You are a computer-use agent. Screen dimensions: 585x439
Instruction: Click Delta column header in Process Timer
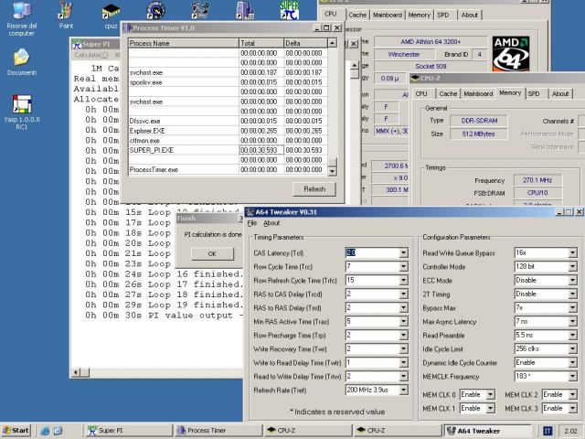click(x=305, y=43)
